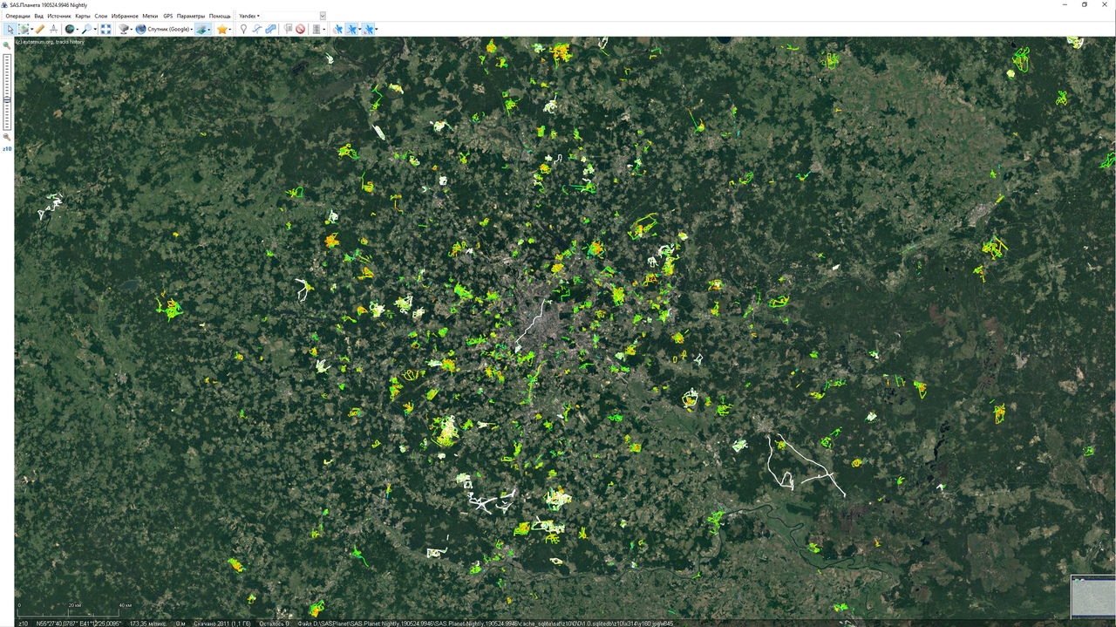Toggle the highlighted overlay layers button
This screenshot has height=627, width=1116.
201,29
